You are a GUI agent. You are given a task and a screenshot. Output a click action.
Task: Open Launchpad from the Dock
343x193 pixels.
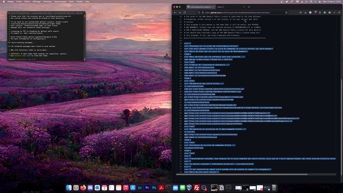pos(76,188)
